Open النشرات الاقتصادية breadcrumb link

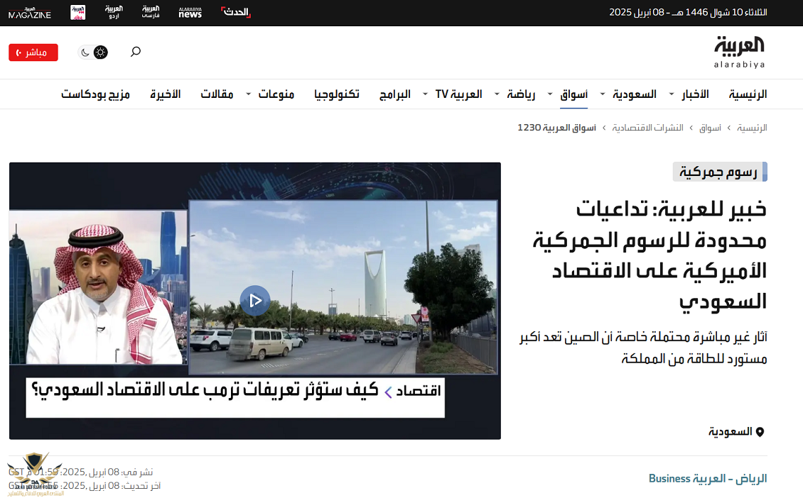pos(648,128)
